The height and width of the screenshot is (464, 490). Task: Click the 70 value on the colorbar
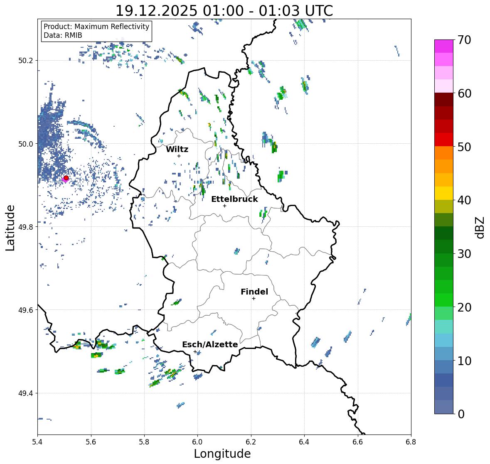(x=464, y=40)
